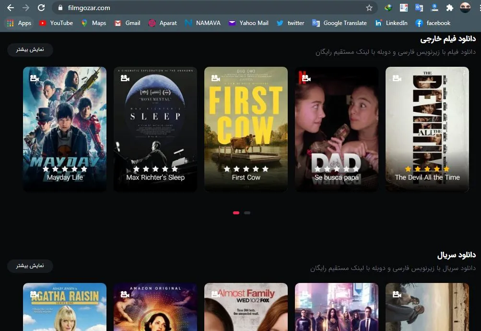Click show more button for series section
Viewport: 481px width, 331px height.
[30, 266]
